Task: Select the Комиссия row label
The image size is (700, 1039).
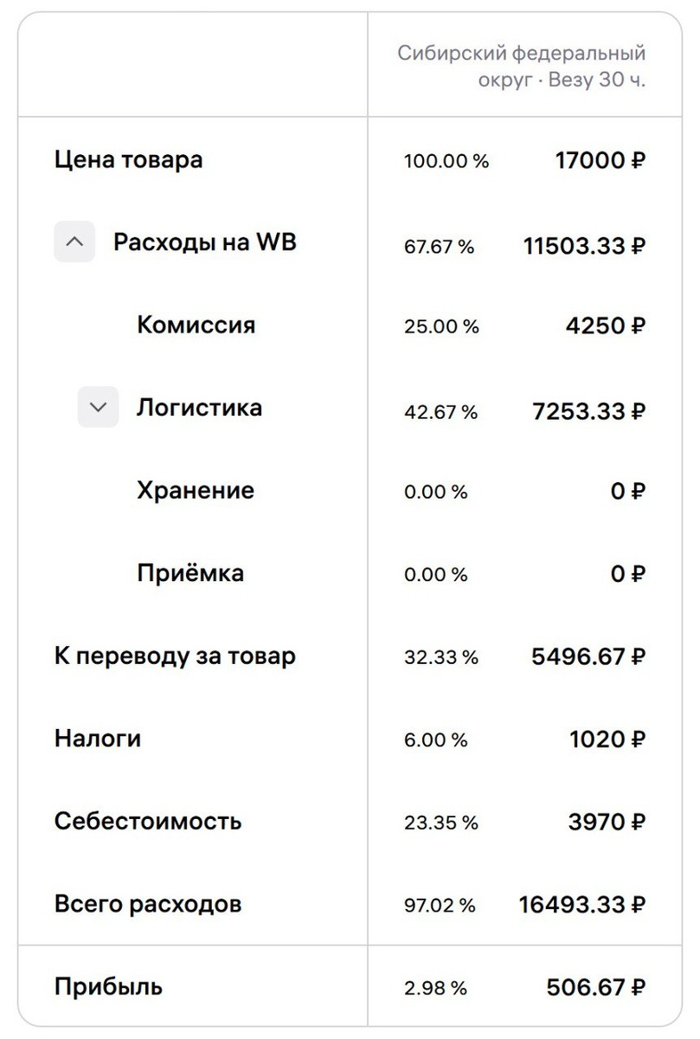Action: coord(196,326)
